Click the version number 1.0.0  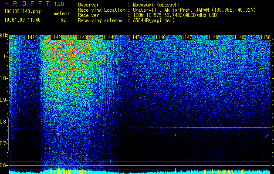click(59, 3)
